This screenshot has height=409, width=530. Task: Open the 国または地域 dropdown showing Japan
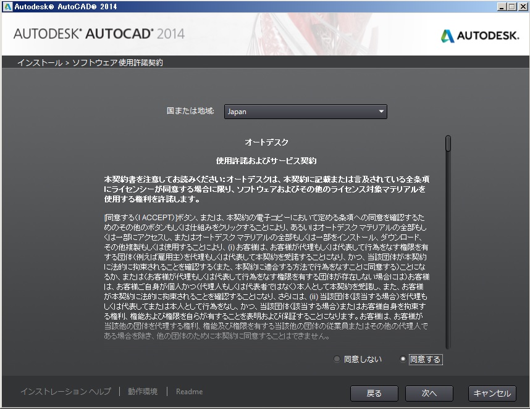click(305, 112)
